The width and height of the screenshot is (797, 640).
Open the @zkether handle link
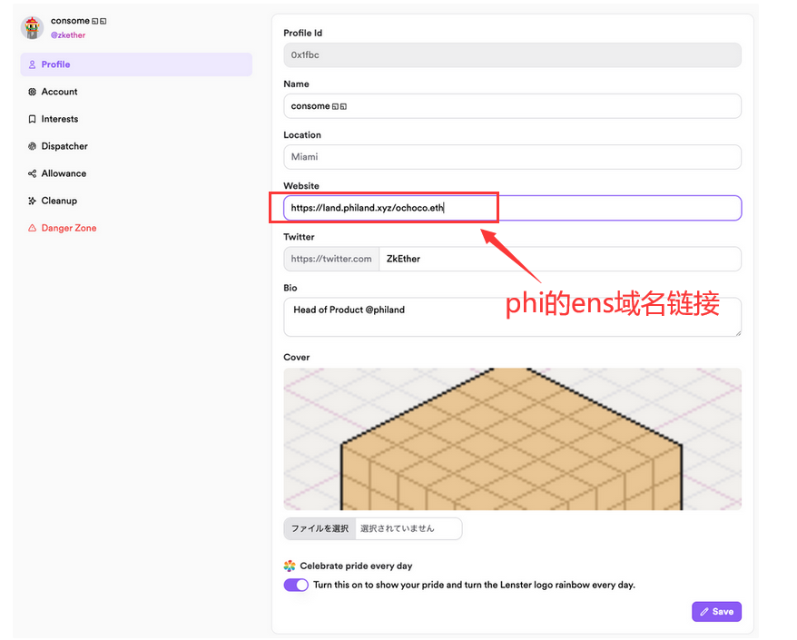coord(68,35)
